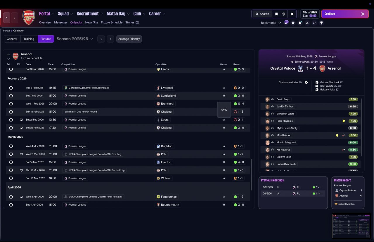Screen dimensions: 374x242
Task: Click the Arrange Friendly button
Action: [129, 39]
